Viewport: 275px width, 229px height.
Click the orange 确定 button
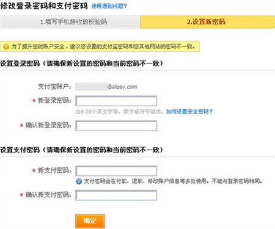(90, 221)
